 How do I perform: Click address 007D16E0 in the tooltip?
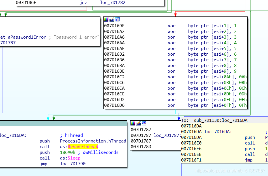point(191,143)
